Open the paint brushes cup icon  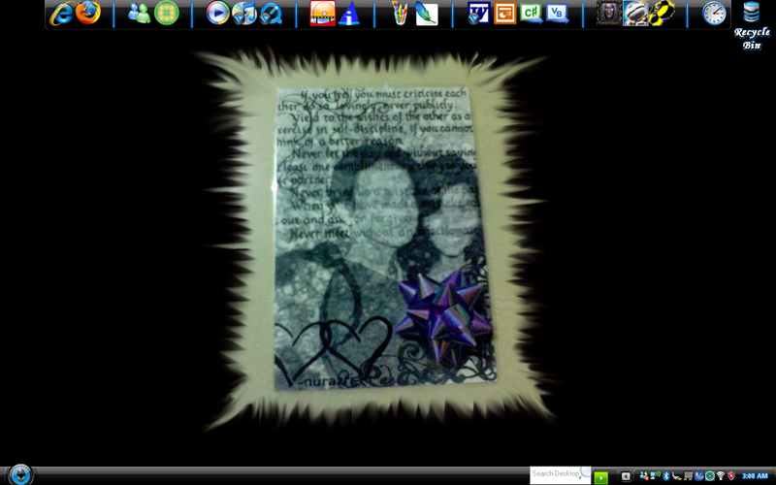[x=400, y=13]
